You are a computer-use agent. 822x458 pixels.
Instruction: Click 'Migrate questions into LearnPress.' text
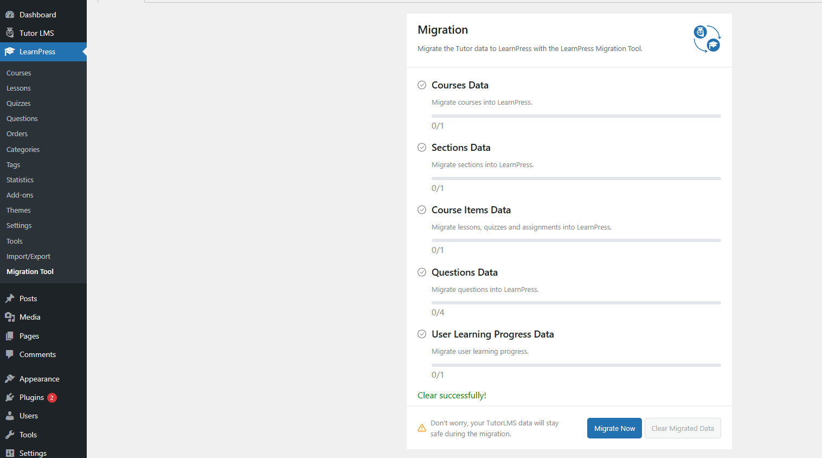(485, 289)
